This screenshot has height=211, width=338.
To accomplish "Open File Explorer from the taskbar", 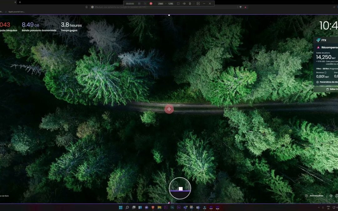I will tap(159, 207).
